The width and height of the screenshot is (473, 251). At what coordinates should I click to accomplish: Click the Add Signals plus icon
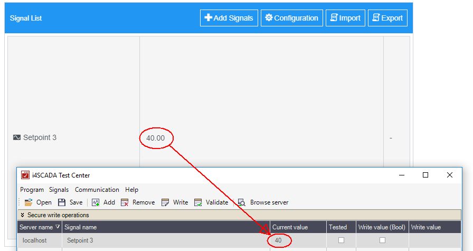tap(208, 17)
